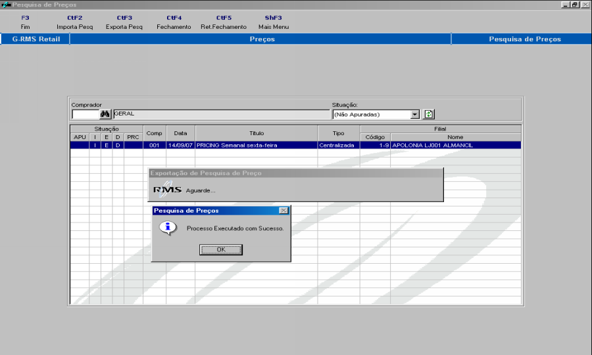Click the Tipo column header
This screenshot has width=592, height=355.
pyautogui.click(x=338, y=133)
